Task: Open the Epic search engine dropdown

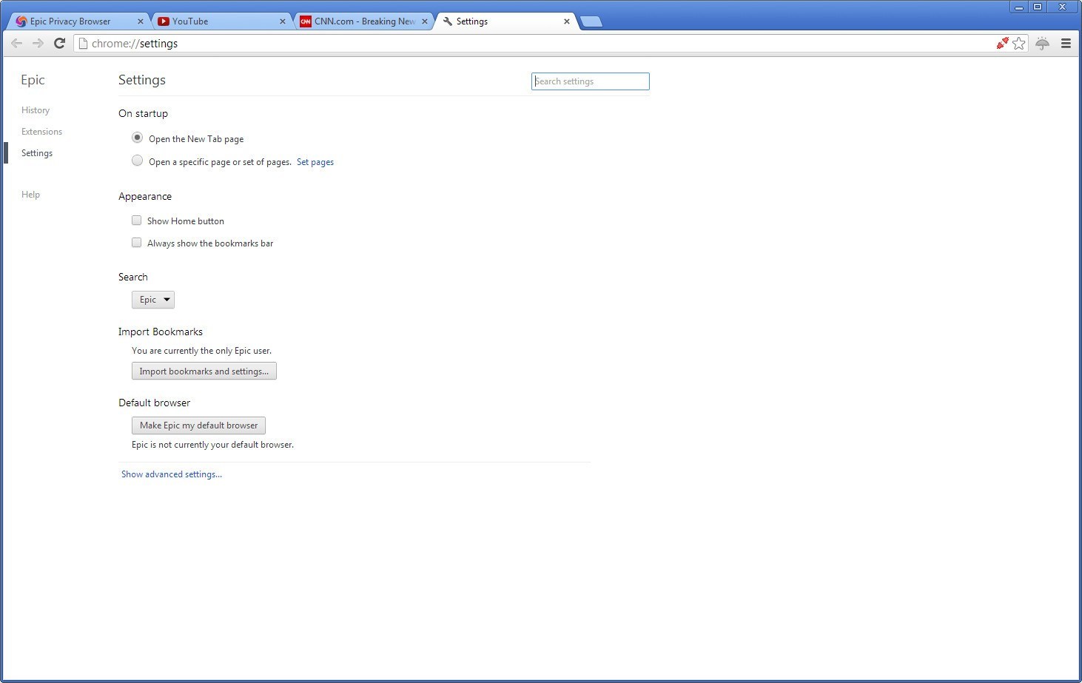Action: [152, 299]
